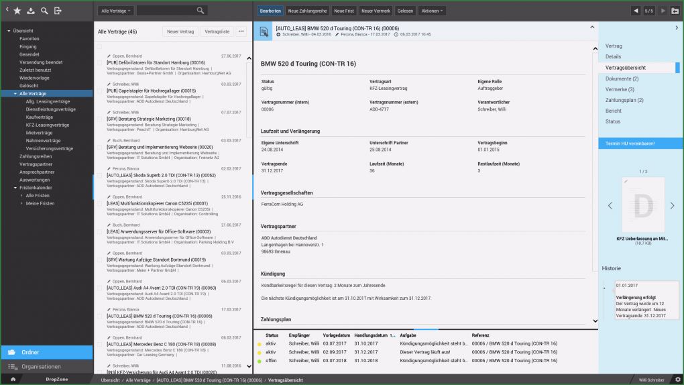Viewport: 684px width, 385px height.
Task: Expand the Alle Fristen tree node
Action: coord(21,196)
